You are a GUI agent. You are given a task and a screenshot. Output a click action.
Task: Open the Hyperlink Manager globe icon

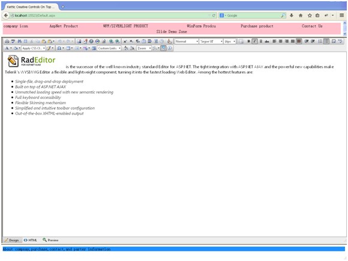pyautogui.click(x=111, y=41)
